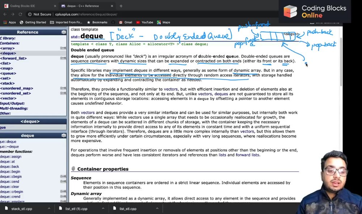Open list_stl.cpp download menu arrow

[157, 209]
